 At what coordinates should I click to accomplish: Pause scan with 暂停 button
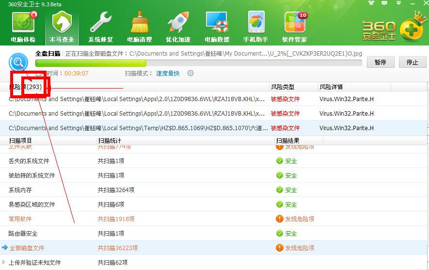click(x=381, y=62)
